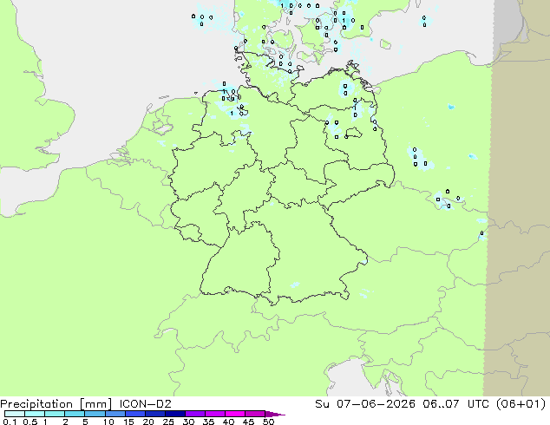Viewport: 550px width, 425px height.
Task: Click the over-50 arrow tip of the legend
Action: click(x=275, y=414)
